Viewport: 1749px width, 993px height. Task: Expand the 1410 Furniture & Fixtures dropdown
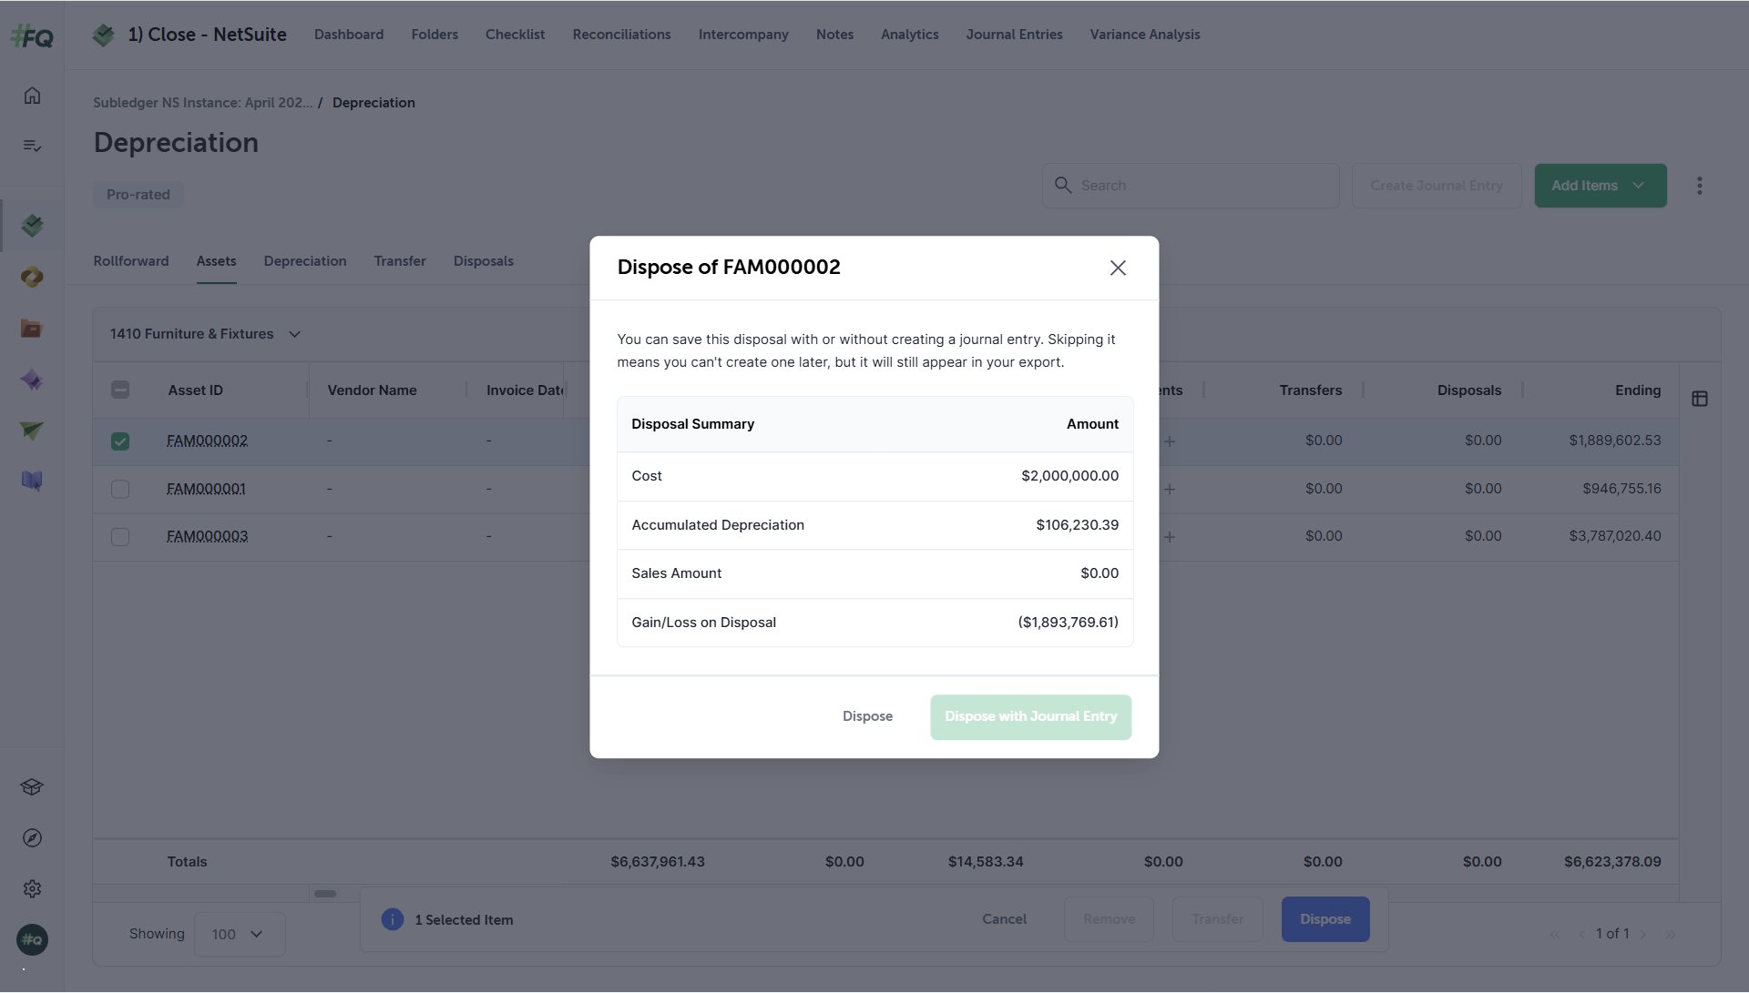206,334
